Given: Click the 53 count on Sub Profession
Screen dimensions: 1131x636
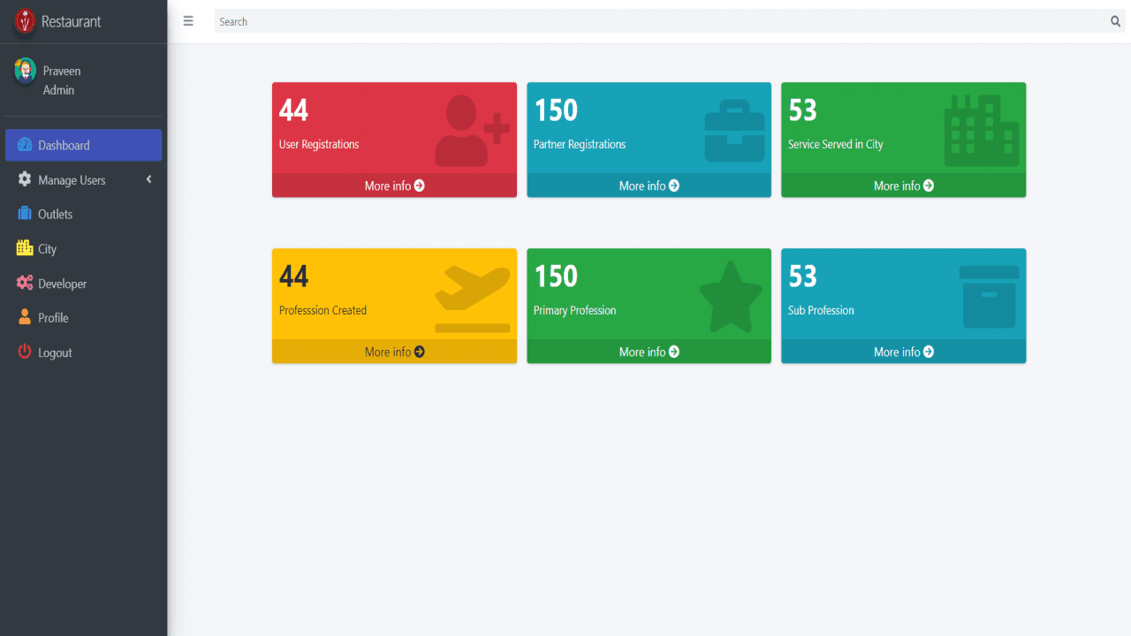Looking at the screenshot, I should [802, 276].
